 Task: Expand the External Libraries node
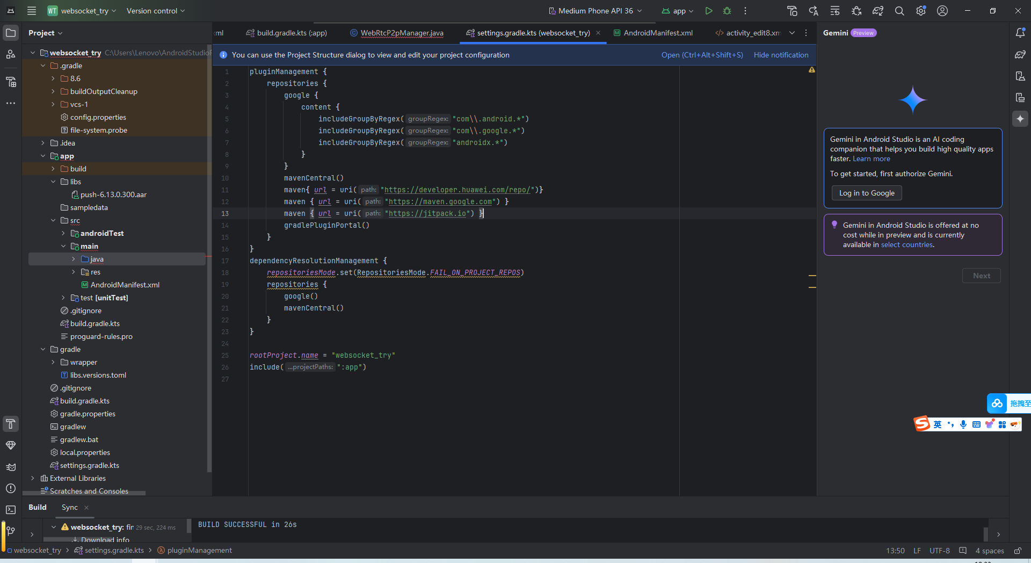pos(33,478)
